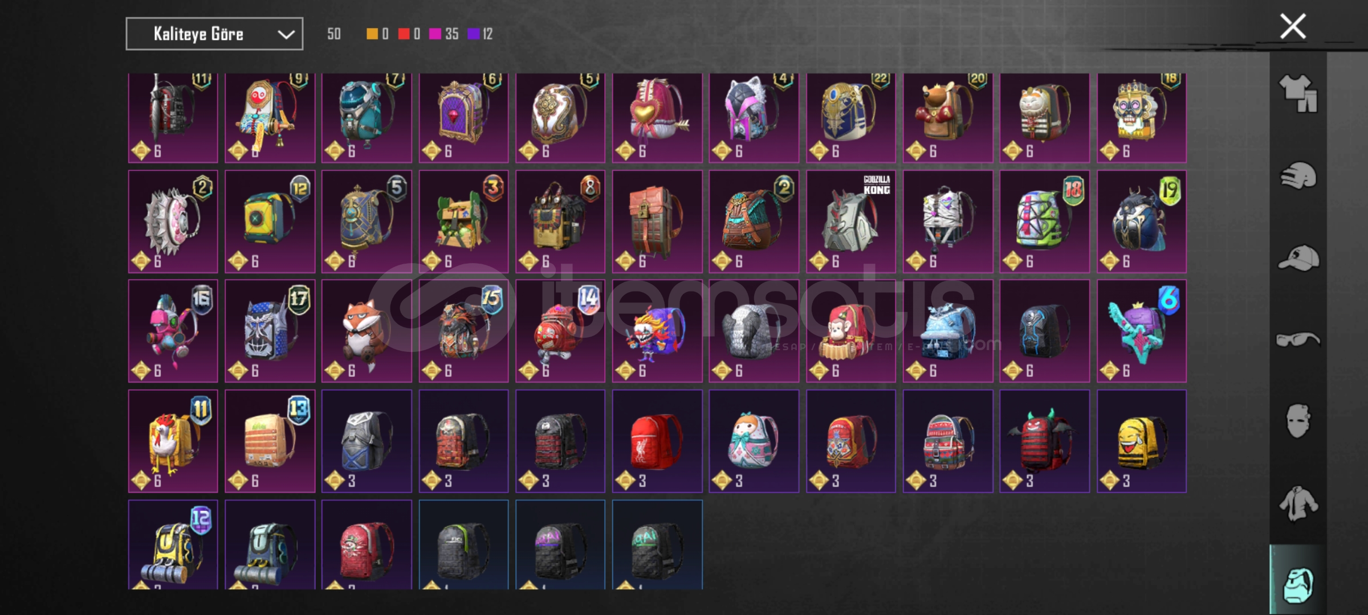This screenshot has height=615, width=1368.
Task: Select the heart-shaped pink backpack
Action: (x=657, y=118)
